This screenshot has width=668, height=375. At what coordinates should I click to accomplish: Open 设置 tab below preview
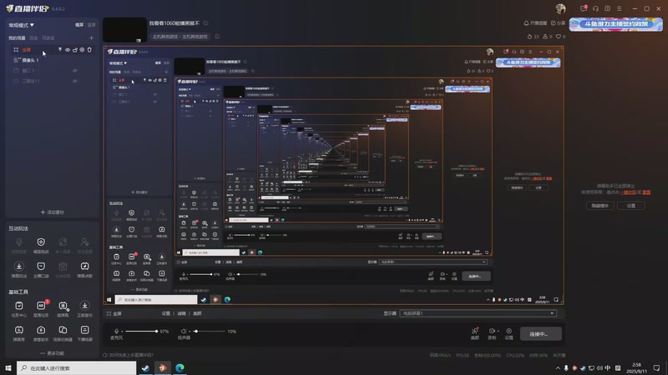coord(165,313)
